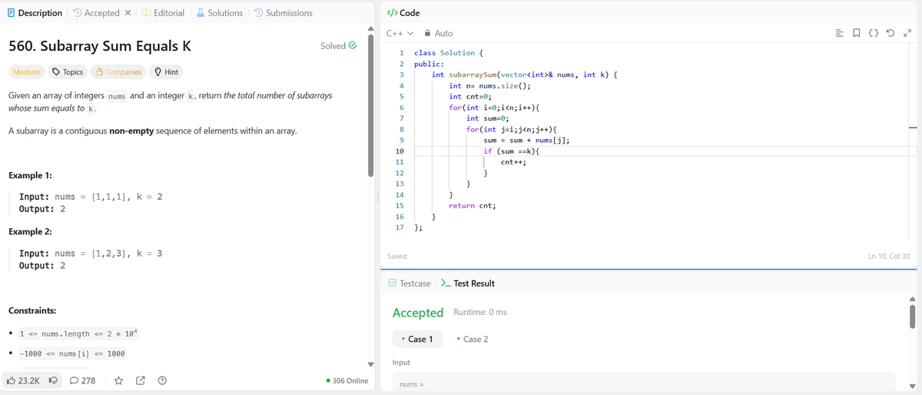The image size is (922, 395).
Task: Close the Accepted tab with X
Action: (x=128, y=12)
